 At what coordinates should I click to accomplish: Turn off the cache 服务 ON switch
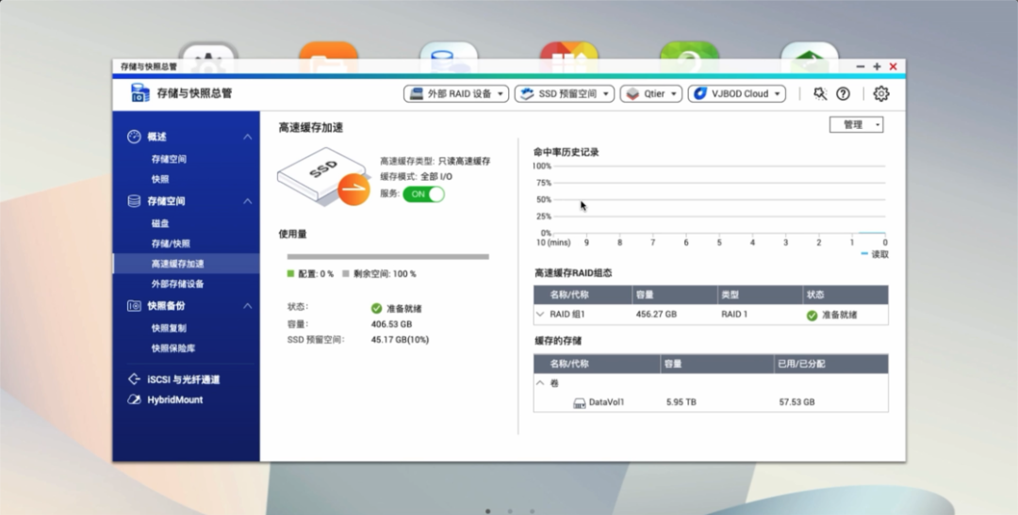click(x=423, y=194)
